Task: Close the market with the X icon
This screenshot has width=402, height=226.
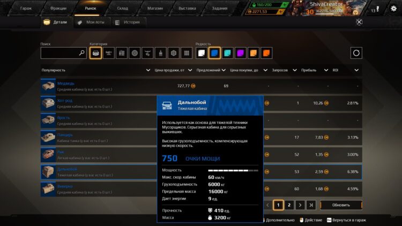Action: pos(359,22)
